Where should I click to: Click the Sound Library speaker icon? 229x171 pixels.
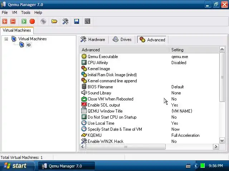84,93
